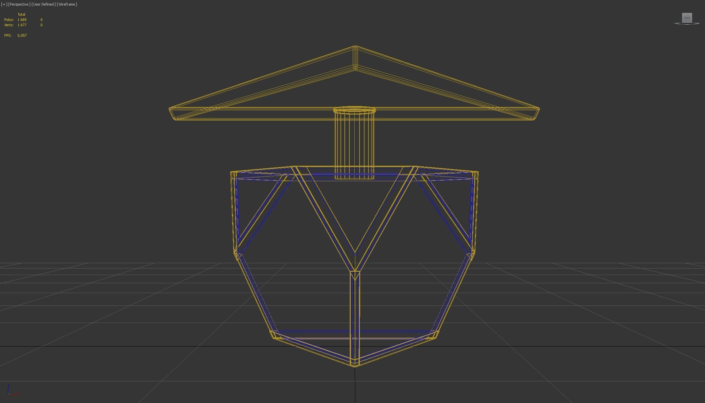Open the [+] general viewport menu
The width and height of the screenshot is (705, 403).
pyautogui.click(x=4, y=4)
